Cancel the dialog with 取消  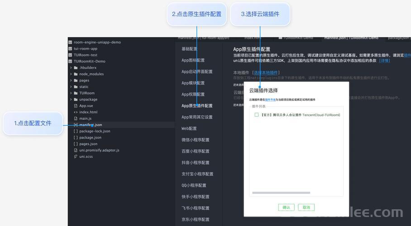click(x=306, y=207)
